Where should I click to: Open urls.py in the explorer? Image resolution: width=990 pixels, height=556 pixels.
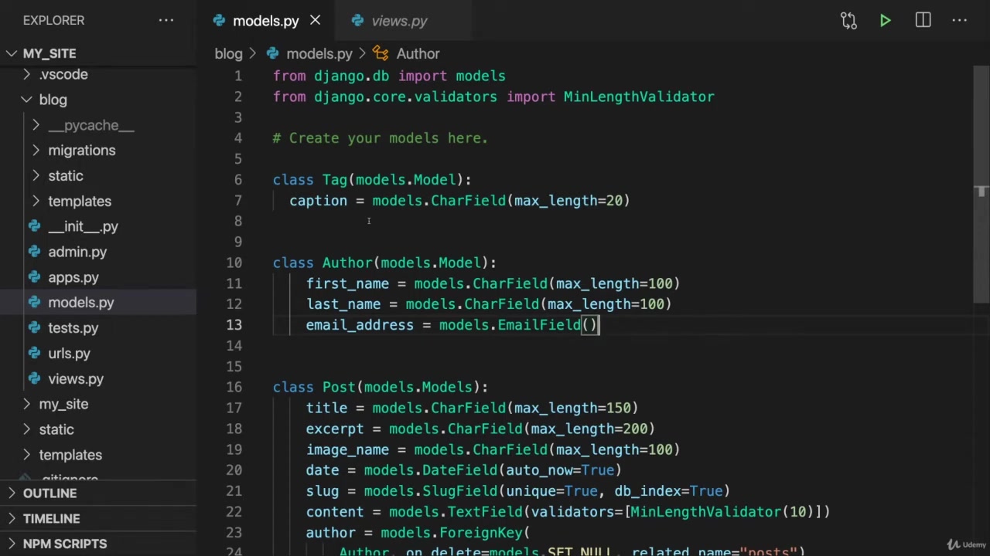[x=69, y=353]
